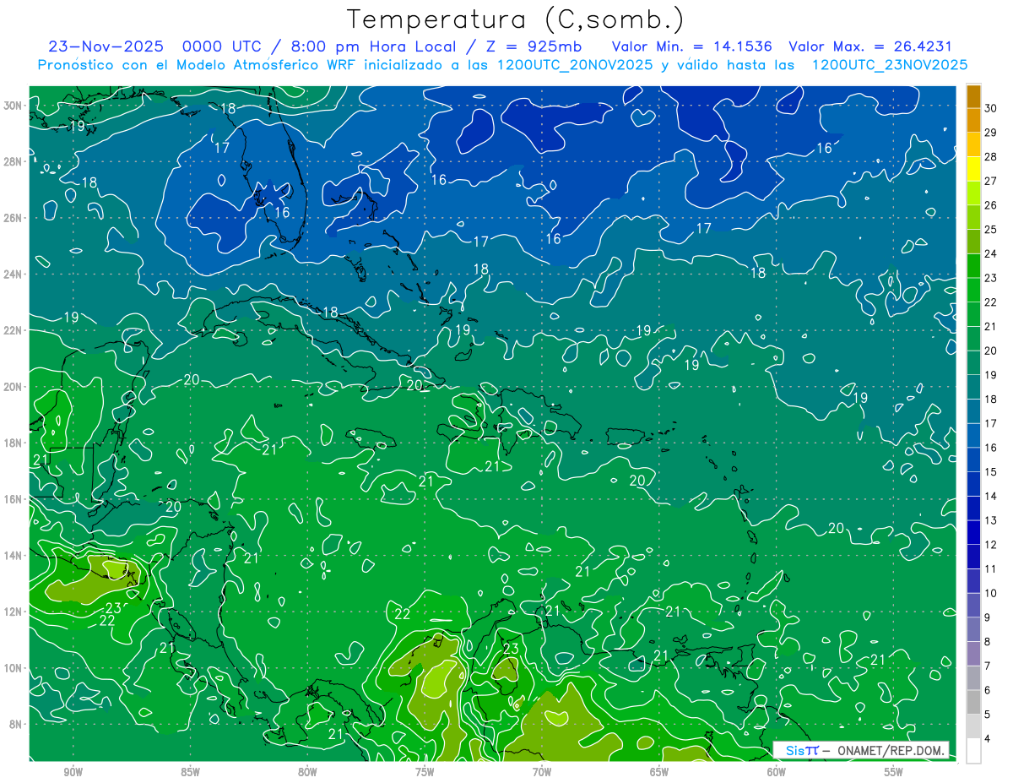This screenshot has width=1013, height=783.
Task: Click the '75W' longitude axis label
Action: pos(425,772)
